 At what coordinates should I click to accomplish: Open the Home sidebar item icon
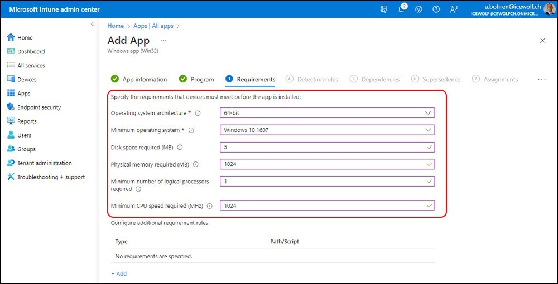(x=11, y=37)
